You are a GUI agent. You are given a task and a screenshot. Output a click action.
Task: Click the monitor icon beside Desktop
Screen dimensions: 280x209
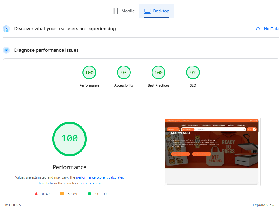point(147,11)
